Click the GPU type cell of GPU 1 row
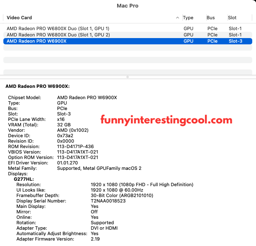256x246 pixels. coord(188,28)
